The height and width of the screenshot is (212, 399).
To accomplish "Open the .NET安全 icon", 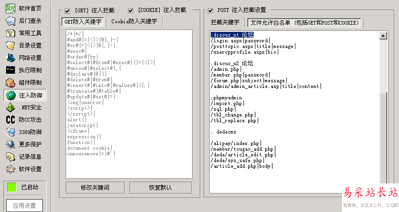I will [10, 107].
